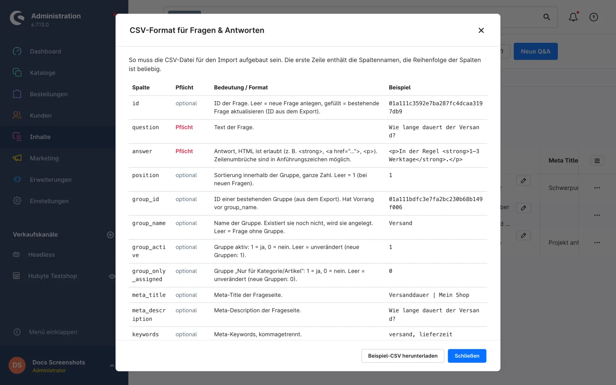Click the Beispiel-CSV herunterladen button

pos(403,356)
